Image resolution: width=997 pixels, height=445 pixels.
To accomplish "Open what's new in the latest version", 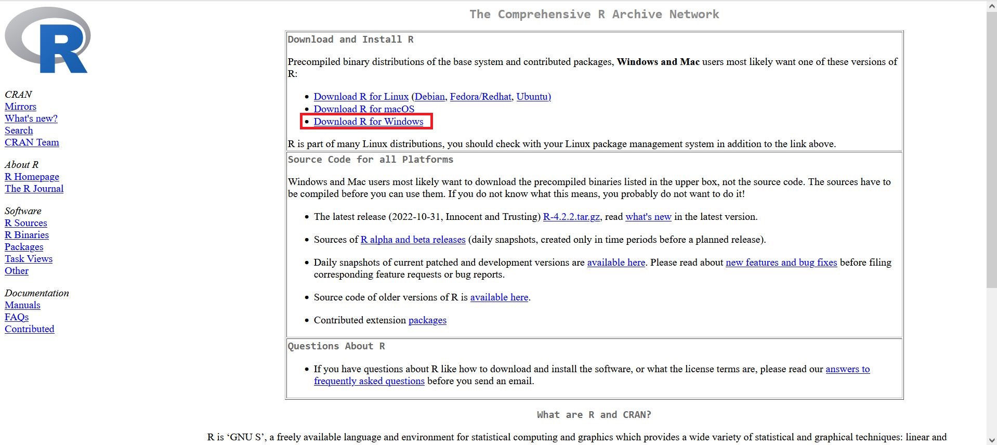I will [x=648, y=217].
